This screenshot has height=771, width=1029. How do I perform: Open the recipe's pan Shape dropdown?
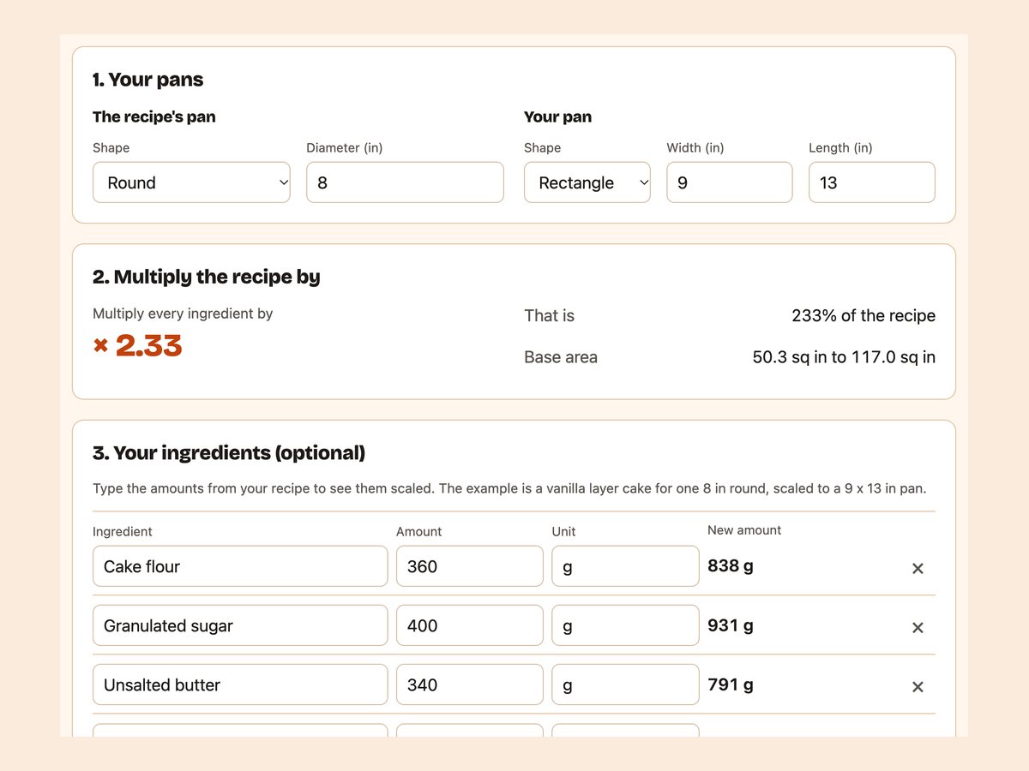click(191, 182)
